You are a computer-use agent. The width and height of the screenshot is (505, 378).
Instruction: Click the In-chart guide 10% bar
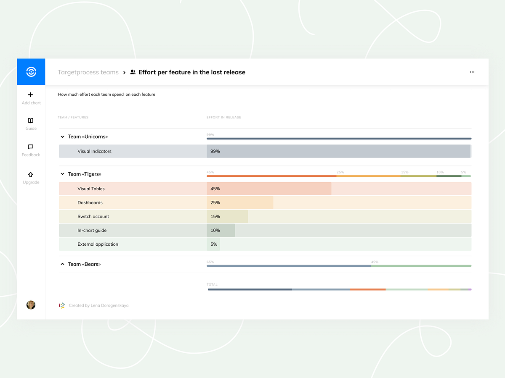[221, 230]
